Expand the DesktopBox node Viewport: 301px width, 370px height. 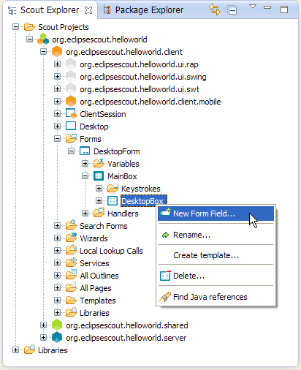(x=99, y=200)
